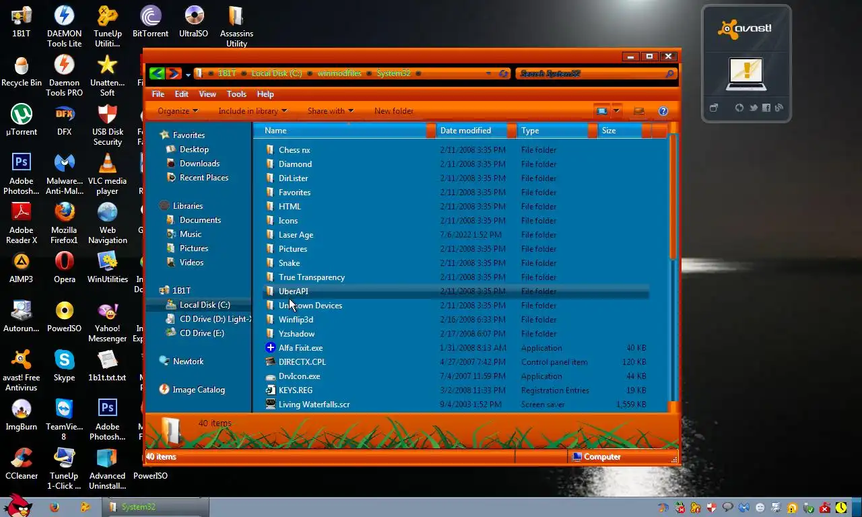This screenshot has width=862, height=517.
Task: Open the Edit menu
Action: [182, 94]
